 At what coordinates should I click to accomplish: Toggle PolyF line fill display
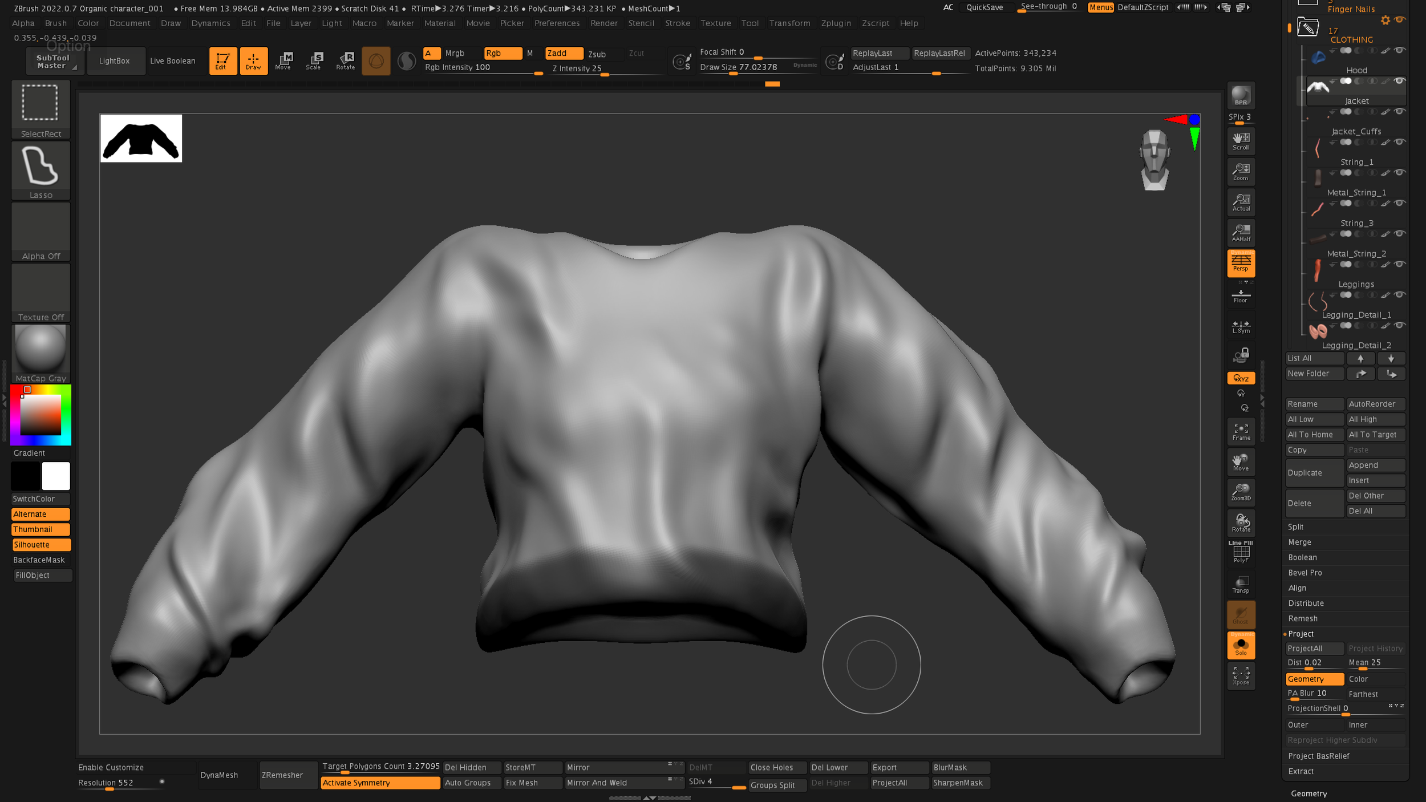[1241, 552]
